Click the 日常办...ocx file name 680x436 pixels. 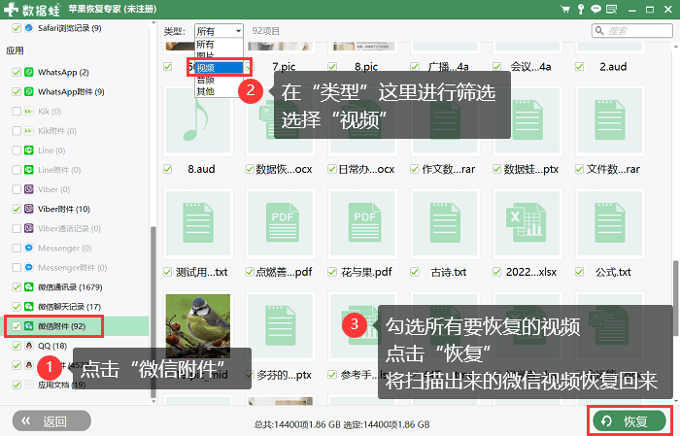[366, 169]
